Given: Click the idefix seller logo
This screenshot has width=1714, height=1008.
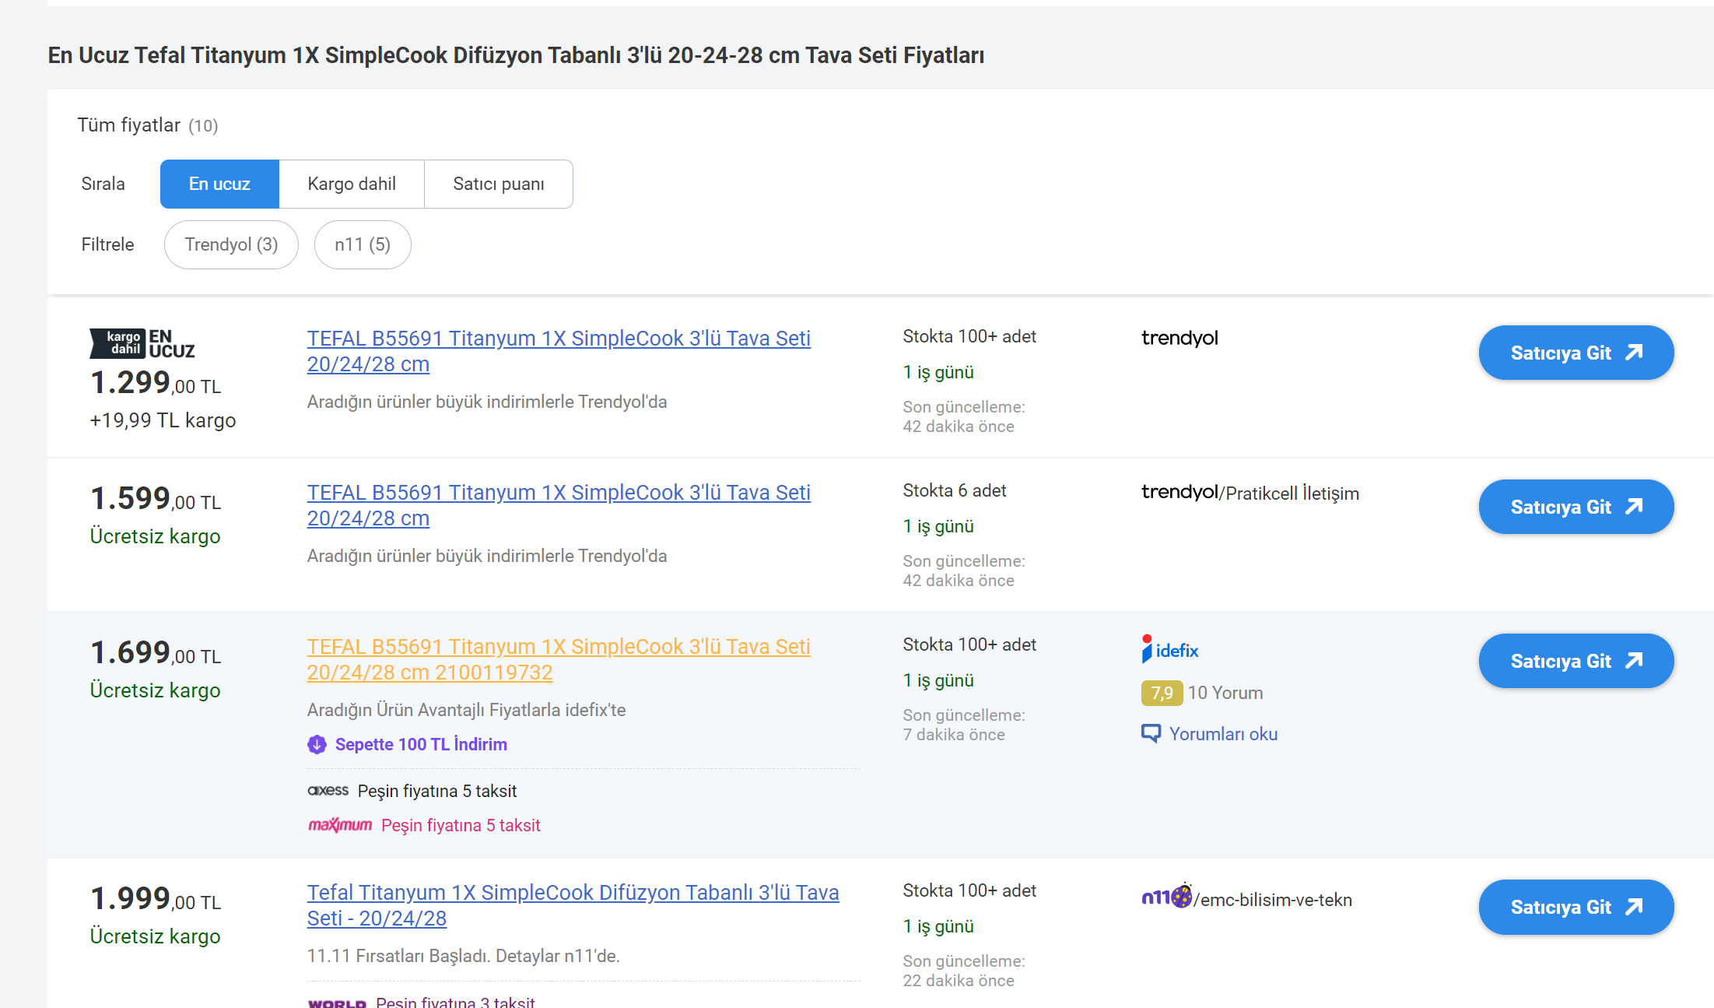Looking at the screenshot, I should [1169, 649].
